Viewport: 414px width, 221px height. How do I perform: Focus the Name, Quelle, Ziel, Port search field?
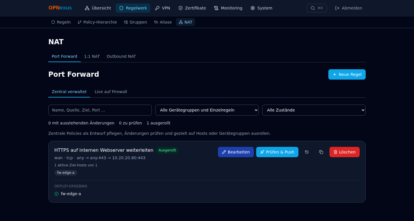point(100,110)
